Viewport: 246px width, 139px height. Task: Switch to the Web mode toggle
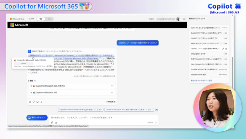49,19
